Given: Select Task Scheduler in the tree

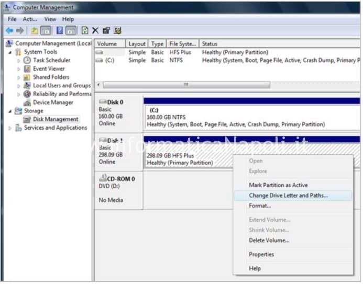Looking at the screenshot, I should pos(52,61).
